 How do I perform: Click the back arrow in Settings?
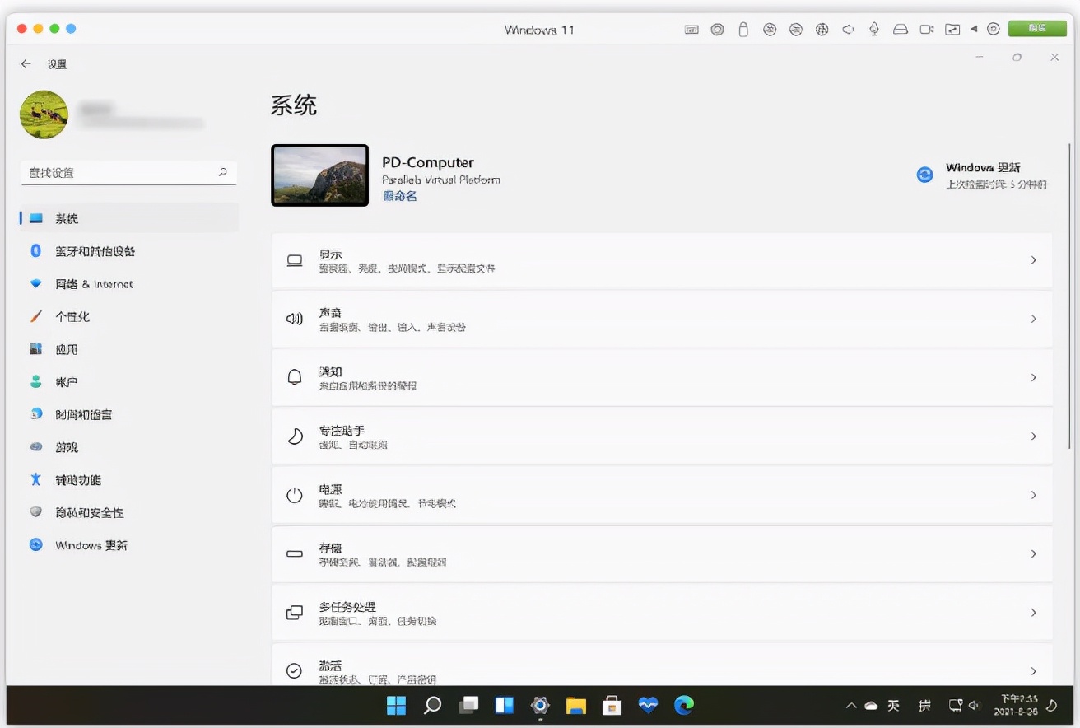pos(26,63)
